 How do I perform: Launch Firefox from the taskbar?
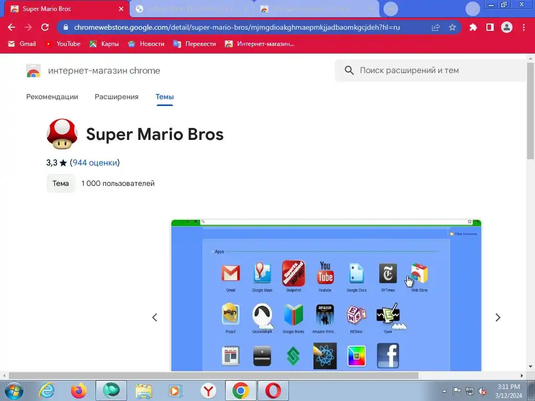tap(79, 391)
